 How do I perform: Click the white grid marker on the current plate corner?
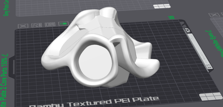point(209,97)
